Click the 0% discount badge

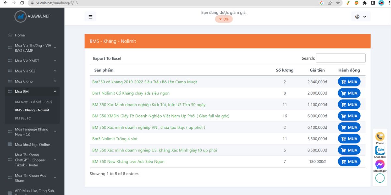224,19
